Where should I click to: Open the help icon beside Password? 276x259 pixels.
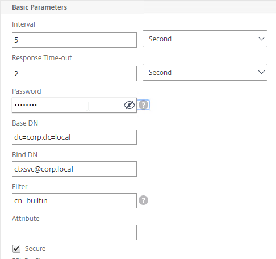(x=143, y=105)
